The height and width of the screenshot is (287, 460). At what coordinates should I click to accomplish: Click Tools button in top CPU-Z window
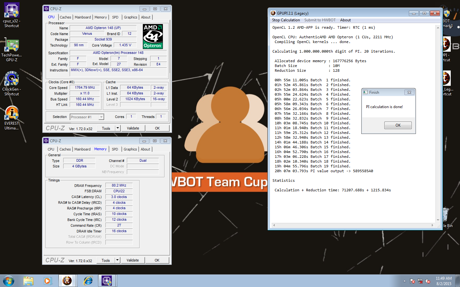tap(106, 128)
